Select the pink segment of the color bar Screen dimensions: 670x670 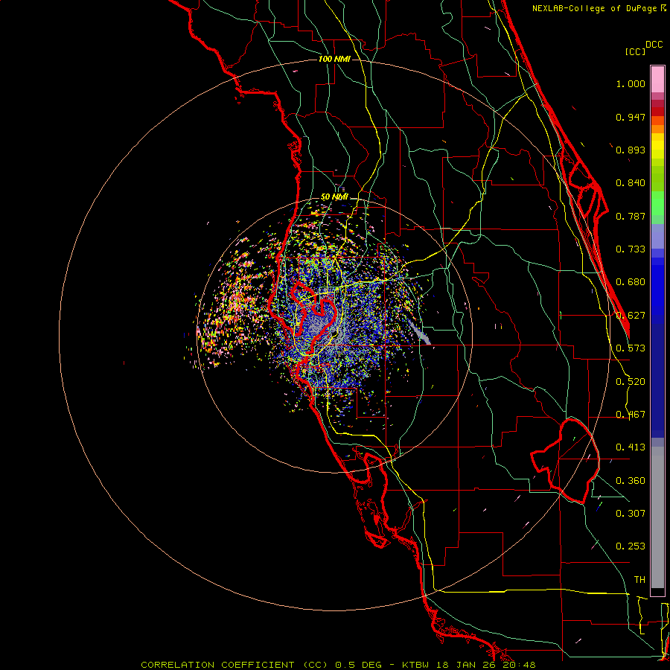(657, 80)
